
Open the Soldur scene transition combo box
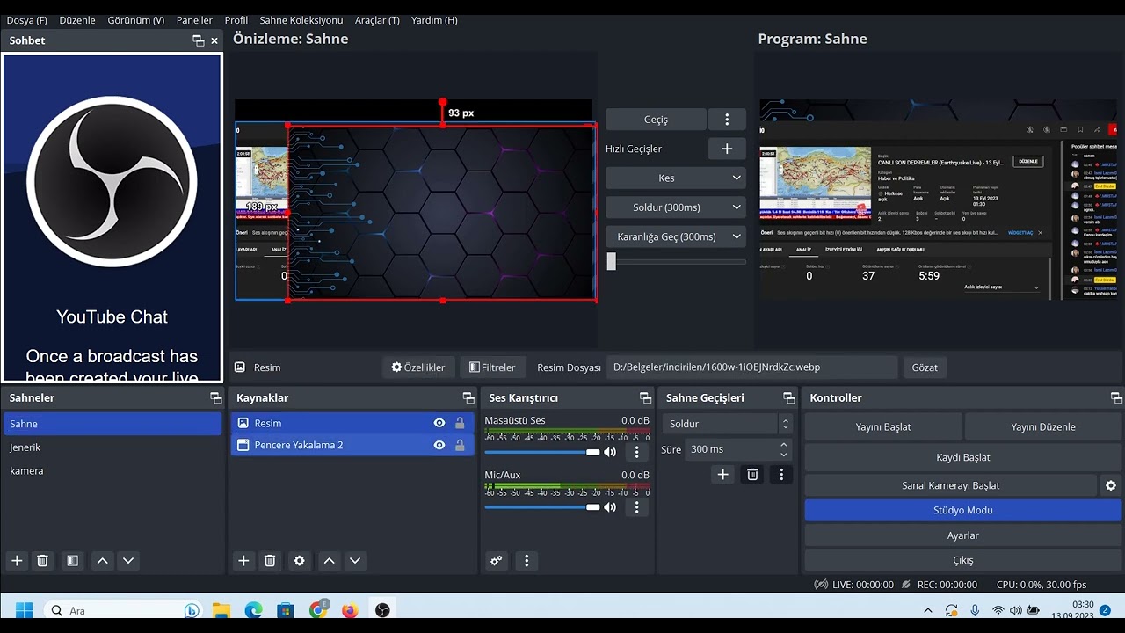[727, 424]
